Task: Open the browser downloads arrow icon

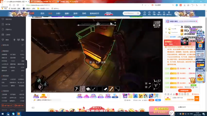Action: coord(184,5)
